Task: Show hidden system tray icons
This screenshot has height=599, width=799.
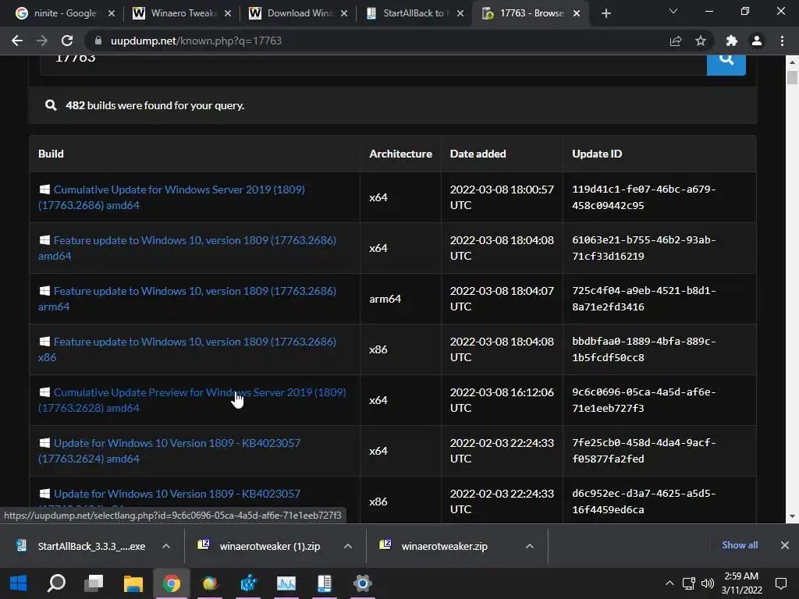Action: (669, 583)
